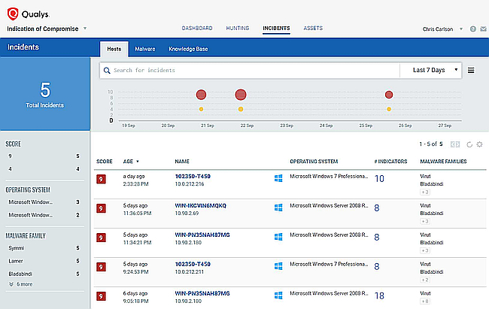Click score 9 badge for 2:33:28 PM incident
This screenshot has height=309, width=489.
(x=101, y=179)
